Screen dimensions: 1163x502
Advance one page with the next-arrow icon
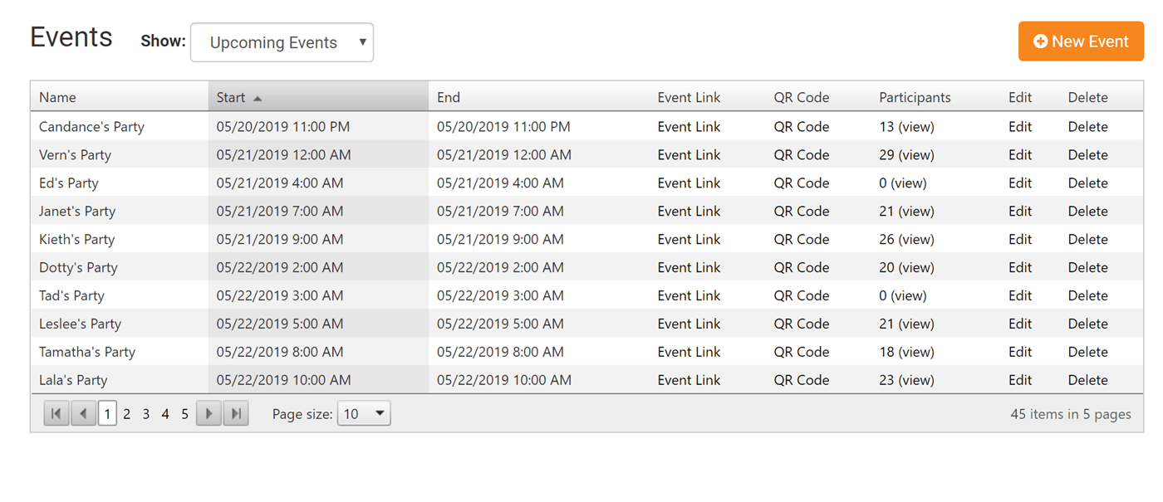pos(209,413)
